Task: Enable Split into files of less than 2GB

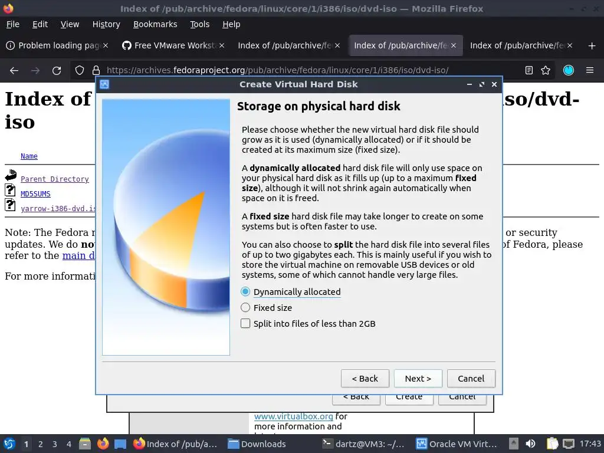Action: (308, 324)
